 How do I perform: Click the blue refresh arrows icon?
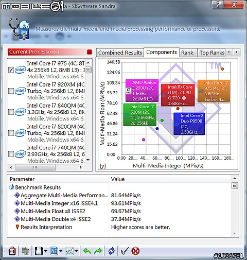(112, 251)
